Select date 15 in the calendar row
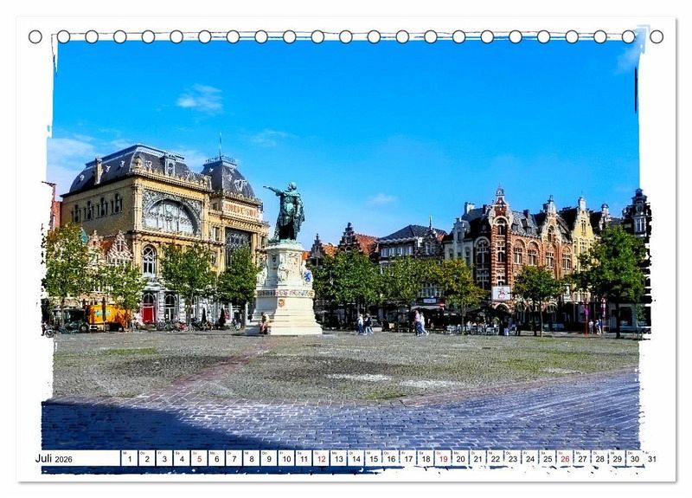Screen dimensions: 692x498 tap(373, 458)
